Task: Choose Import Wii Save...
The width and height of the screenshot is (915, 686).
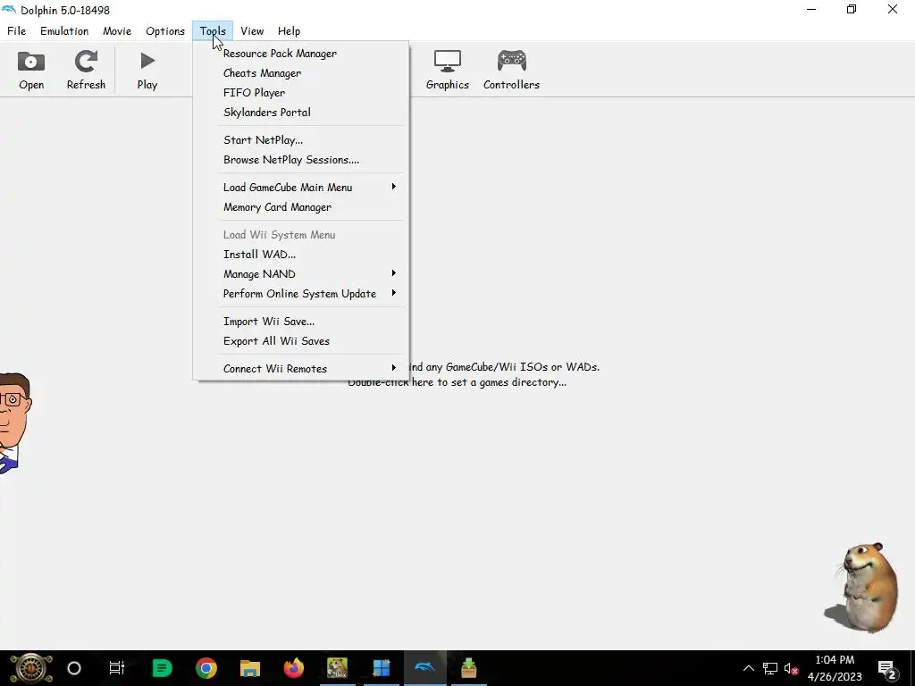Action: coord(301,322)
